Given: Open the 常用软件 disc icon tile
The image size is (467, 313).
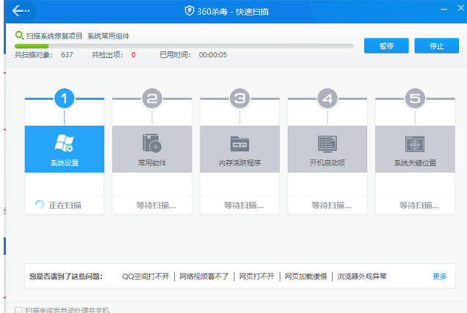Looking at the screenshot, I should tap(152, 149).
